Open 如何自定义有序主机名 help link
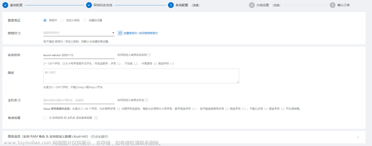 coord(131,100)
